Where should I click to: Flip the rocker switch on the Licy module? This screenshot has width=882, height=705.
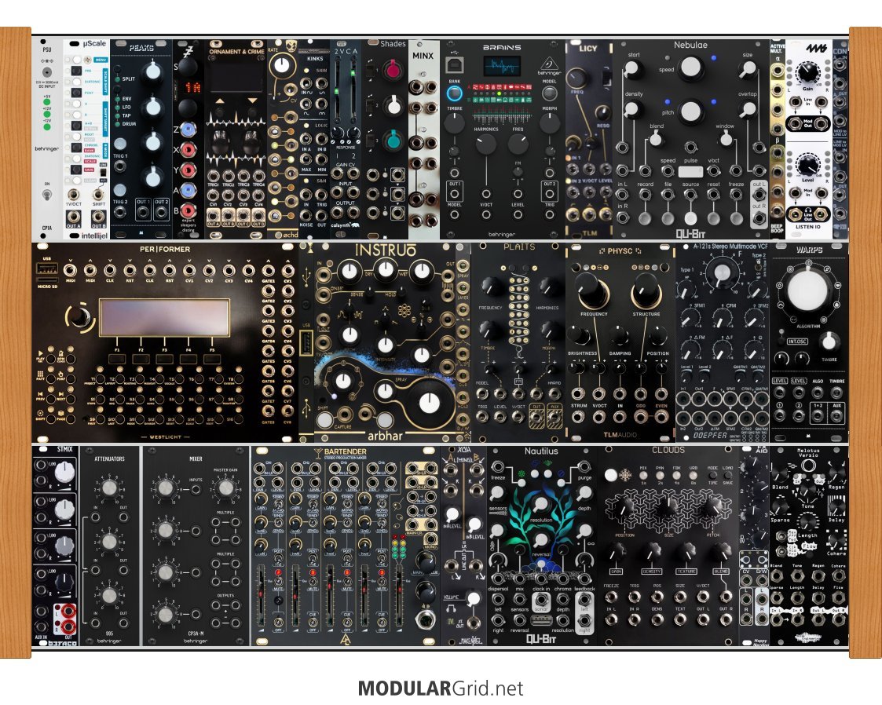click(607, 78)
